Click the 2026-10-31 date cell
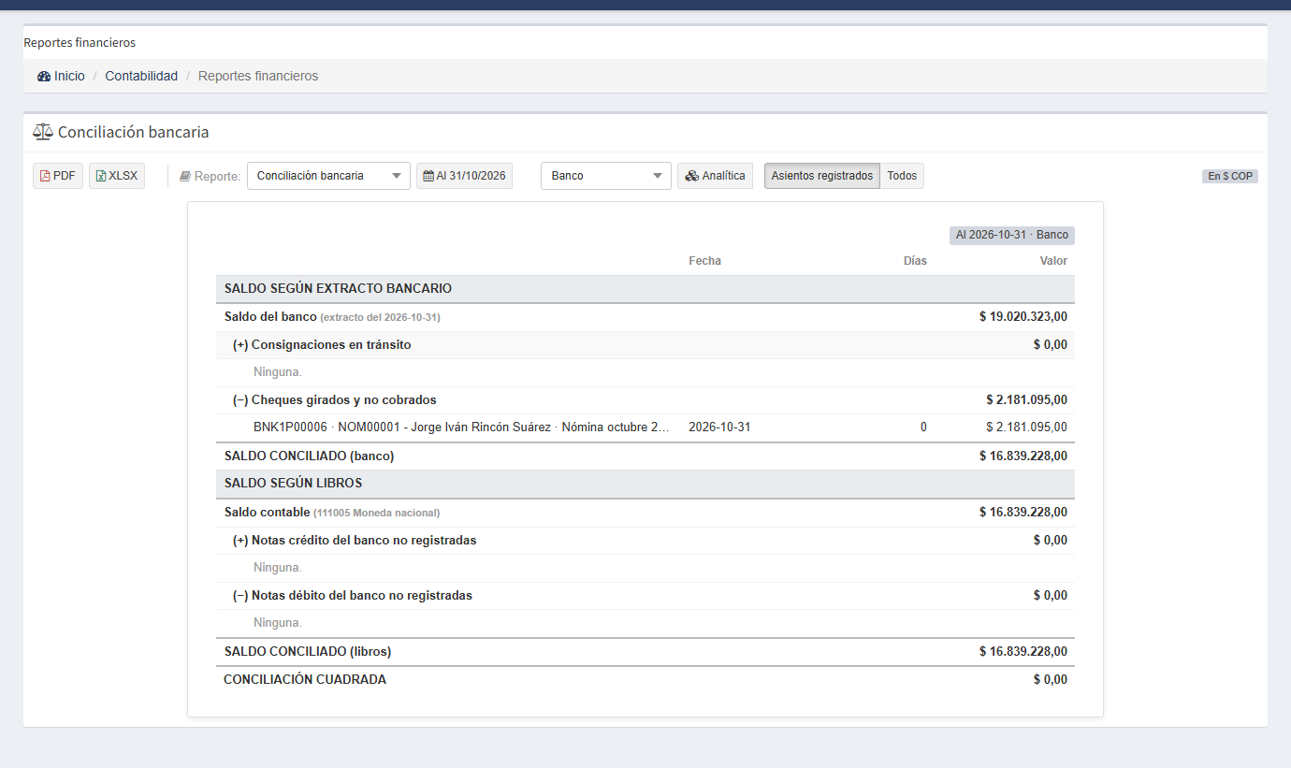Image resolution: width=1291 pixels, height=768 pixels. pyautogui.click(x=719, y=427)
